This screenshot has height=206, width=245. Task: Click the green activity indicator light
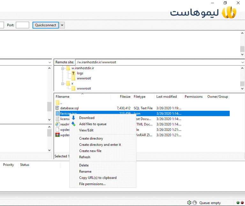pos(238,202)
